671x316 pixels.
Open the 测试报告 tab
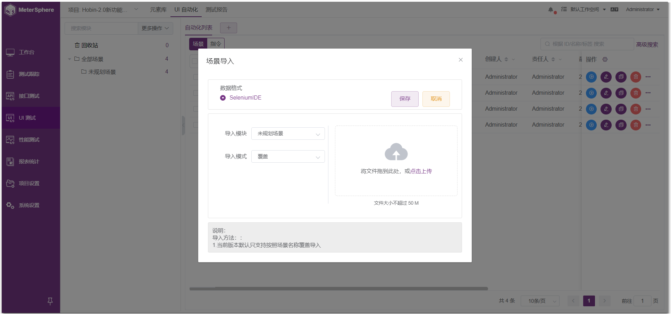pos(216,10)
